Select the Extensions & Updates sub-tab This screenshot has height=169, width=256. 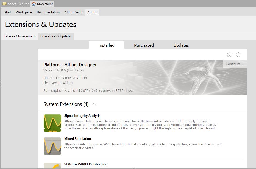click(x=56, y=36)
